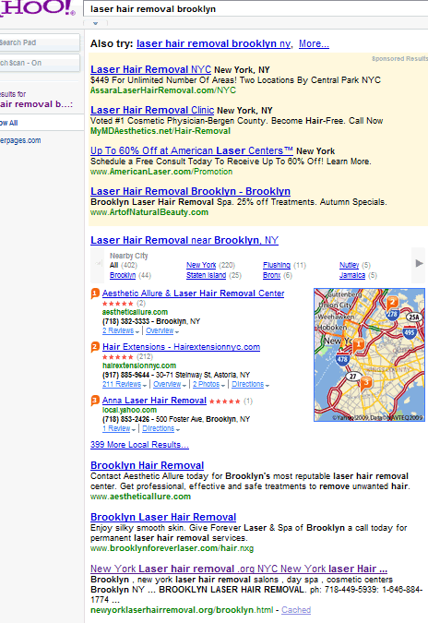This screenshot has height=623, width=428.
Task: Filter by Bronx (6) city
Action: (271, 275)
